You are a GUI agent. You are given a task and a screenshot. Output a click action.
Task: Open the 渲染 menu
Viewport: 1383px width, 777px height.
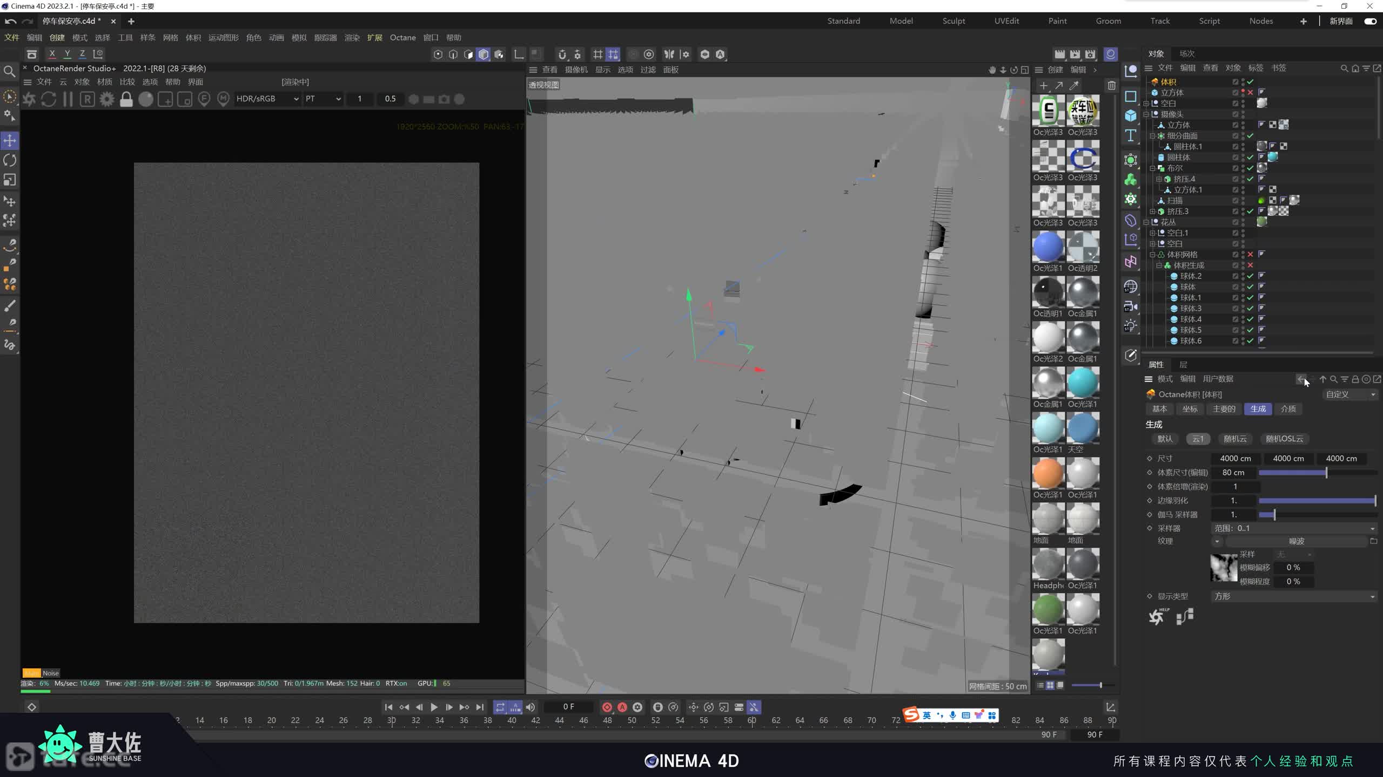click(352, 37)
